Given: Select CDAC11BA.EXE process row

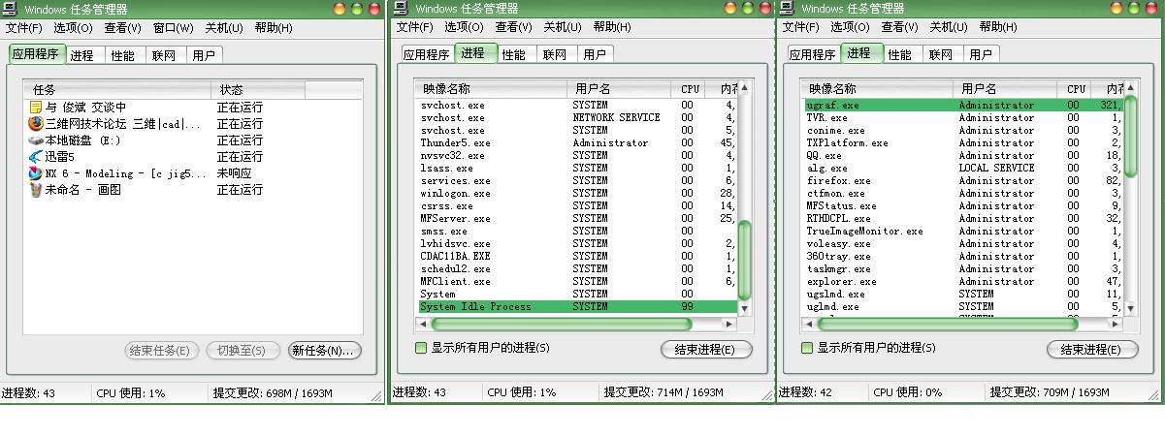Looking at the screenshot, I should tap(576, 256).
